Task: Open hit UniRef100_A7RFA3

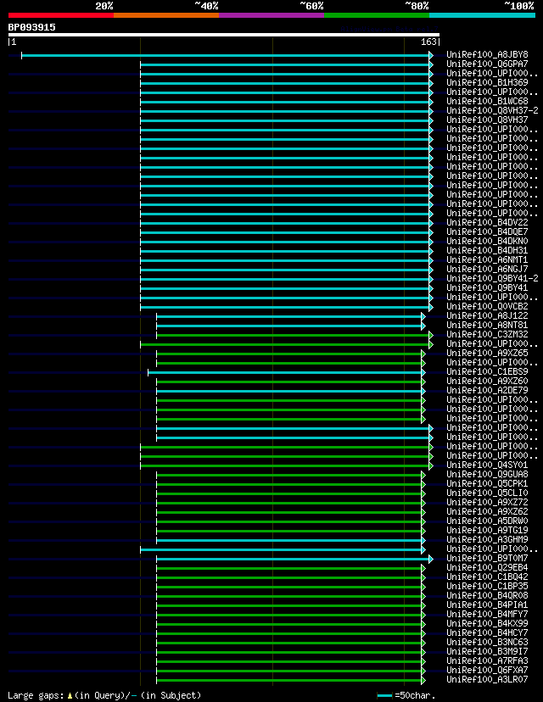Action: coord(488,661)
